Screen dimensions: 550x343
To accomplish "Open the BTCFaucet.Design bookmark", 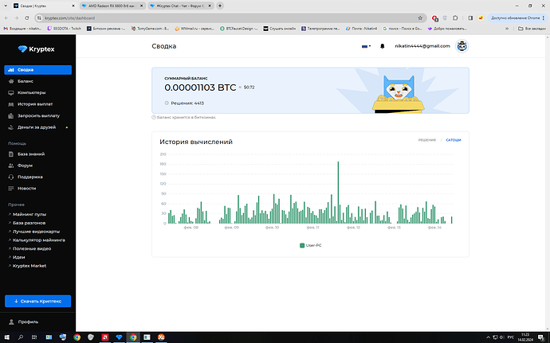I will tap(239, 29).
